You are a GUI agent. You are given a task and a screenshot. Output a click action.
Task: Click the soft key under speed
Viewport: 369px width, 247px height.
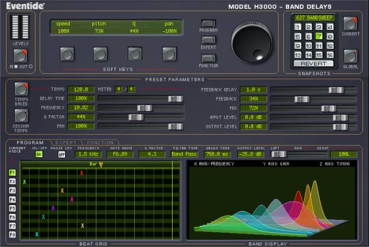[67, 54]
